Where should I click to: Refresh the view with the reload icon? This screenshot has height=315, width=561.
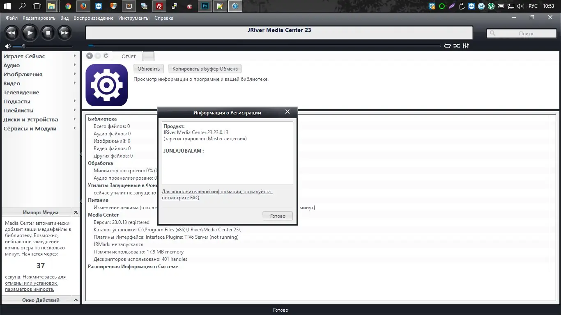[x=106, y=56]
